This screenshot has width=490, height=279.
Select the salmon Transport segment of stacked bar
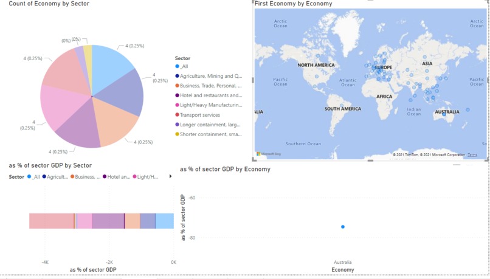pos(52,221)
